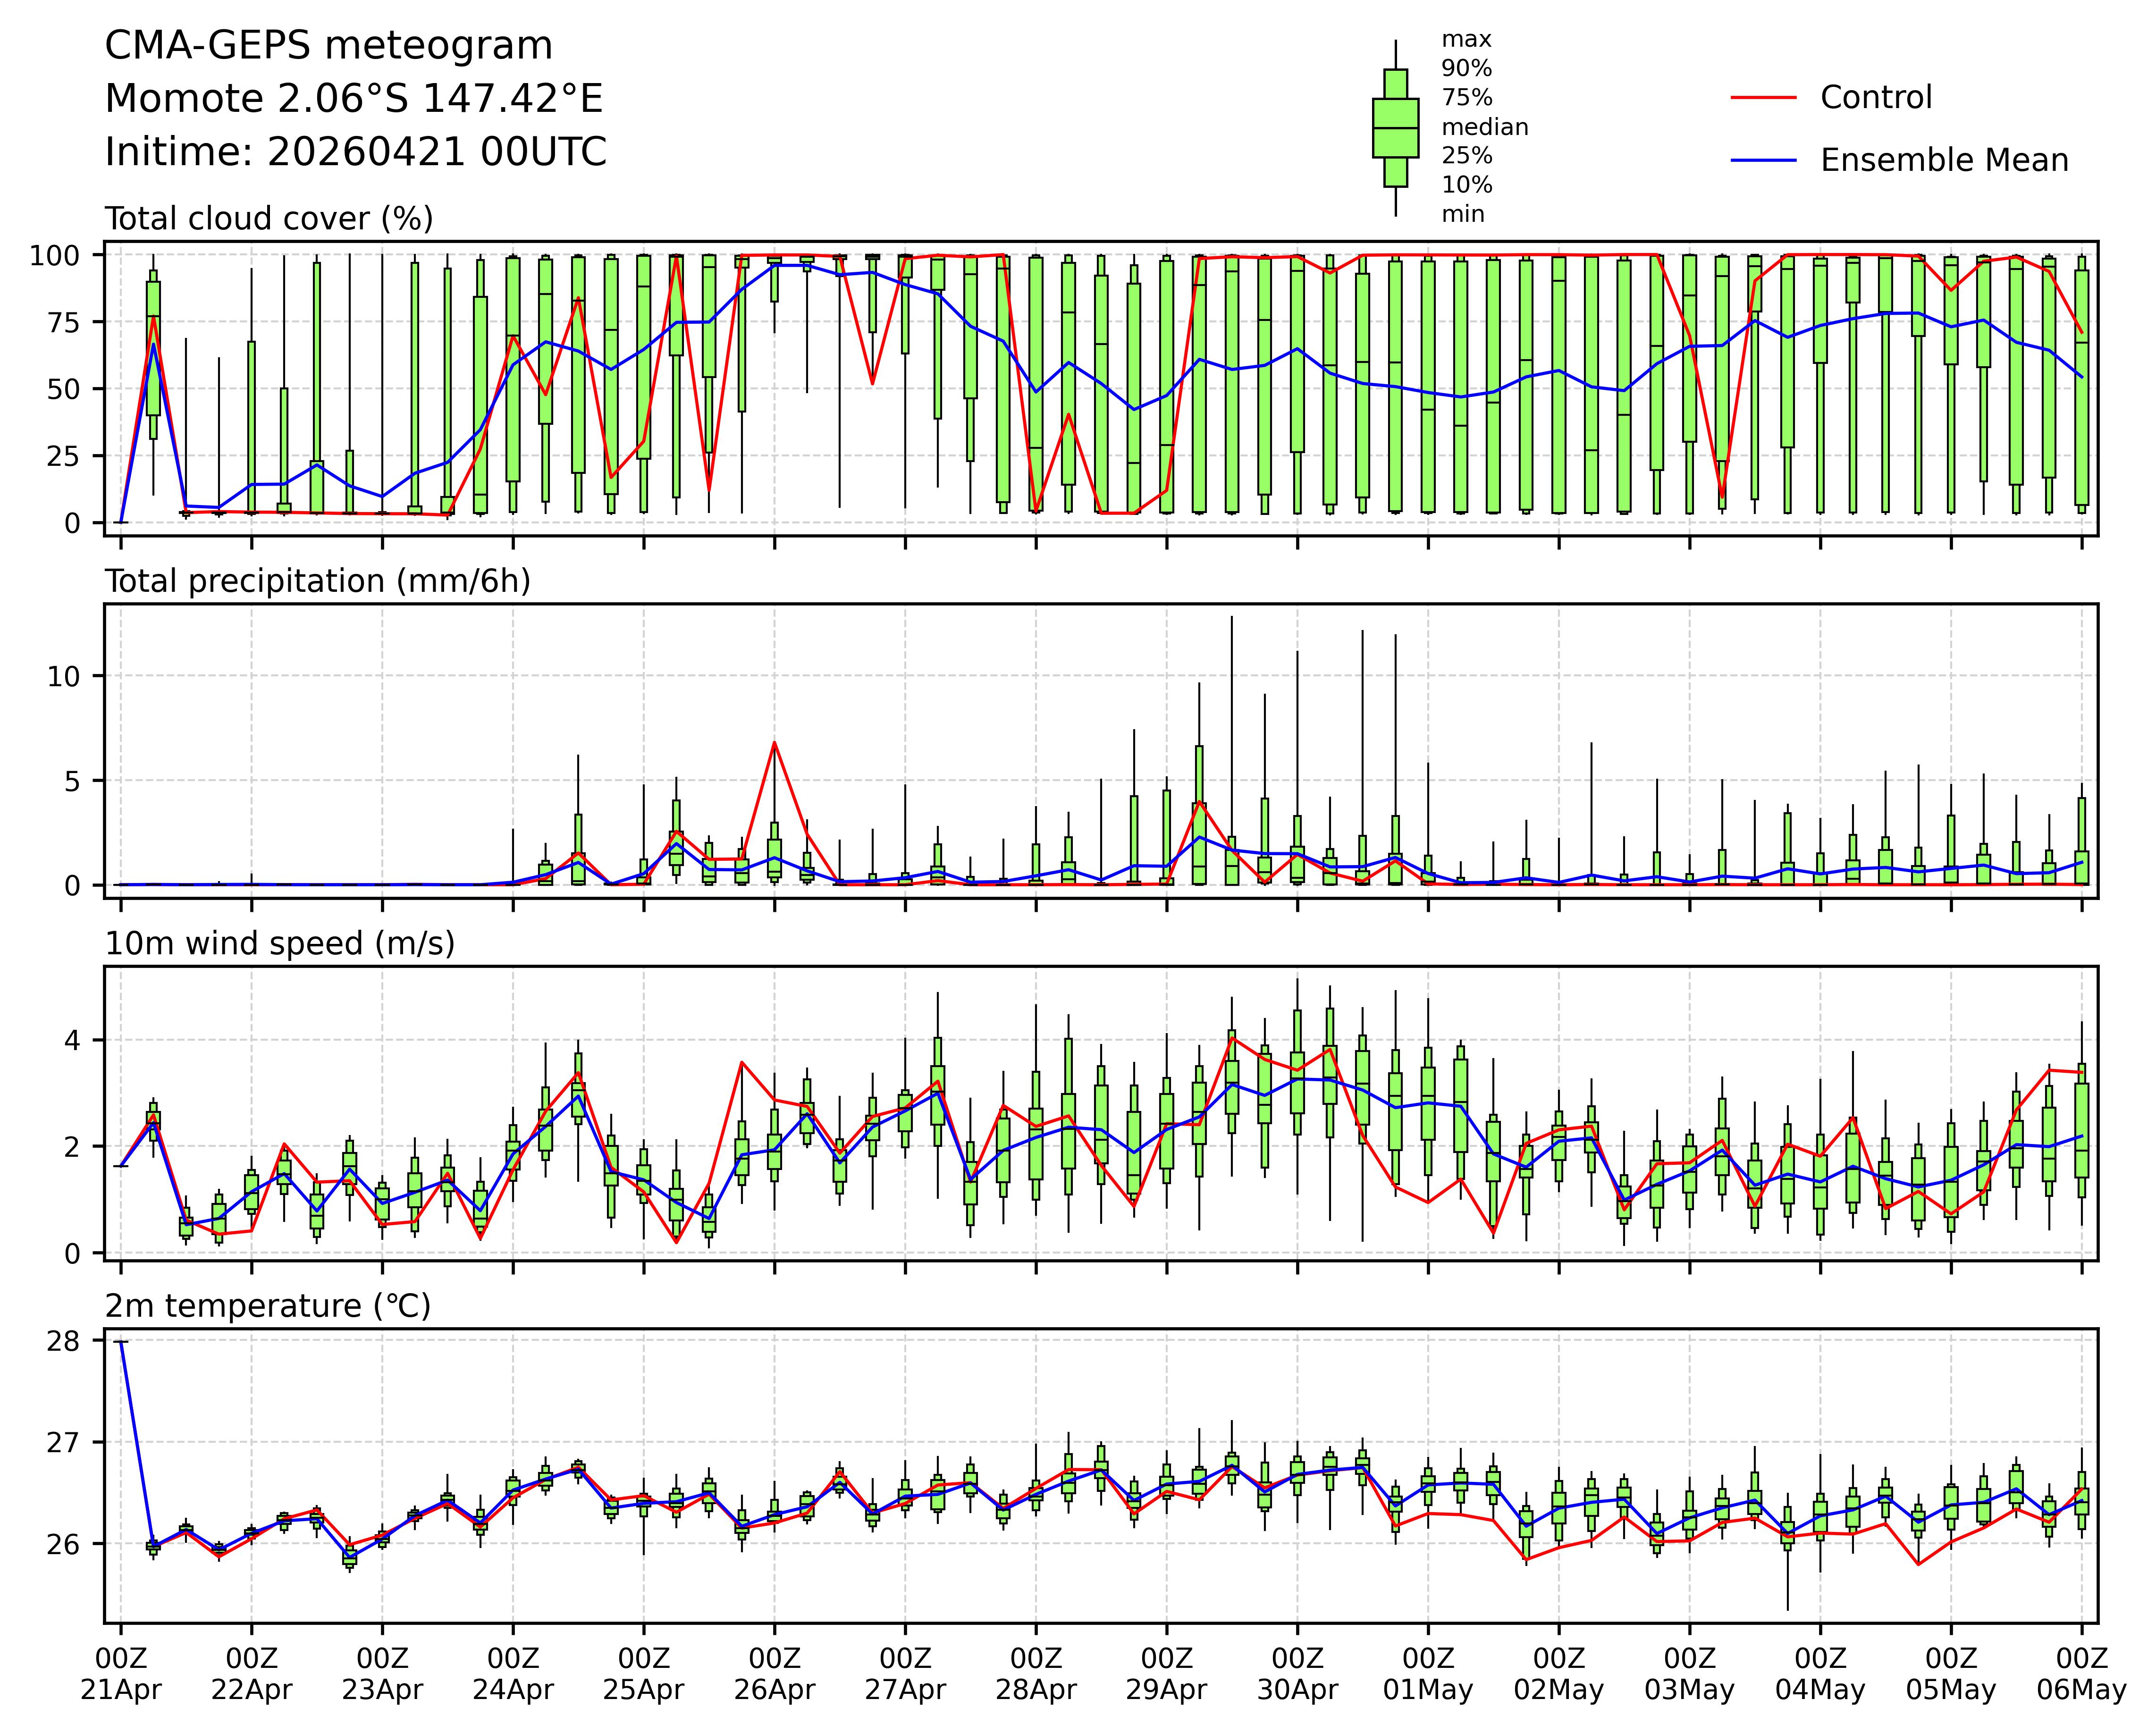This screenshot has height=1733, width=2156.
Task: Click the Ensemble Mean legend label
Action: 1944,161
